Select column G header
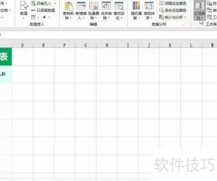 [x=86, y=45]
